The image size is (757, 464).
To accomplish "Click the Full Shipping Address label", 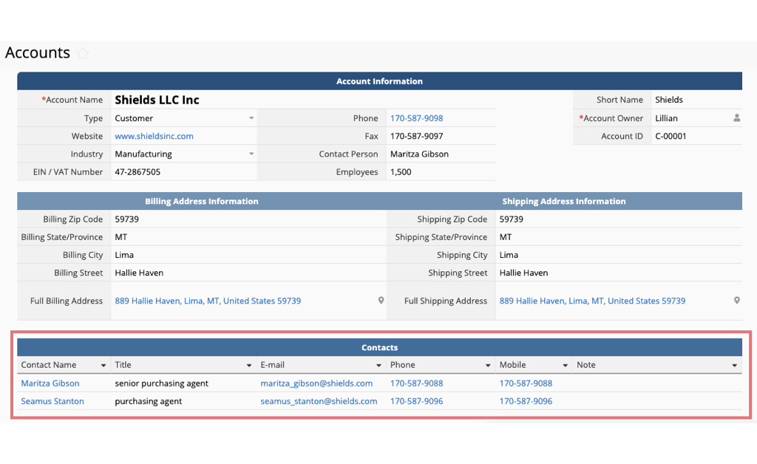I will [446, 301].
